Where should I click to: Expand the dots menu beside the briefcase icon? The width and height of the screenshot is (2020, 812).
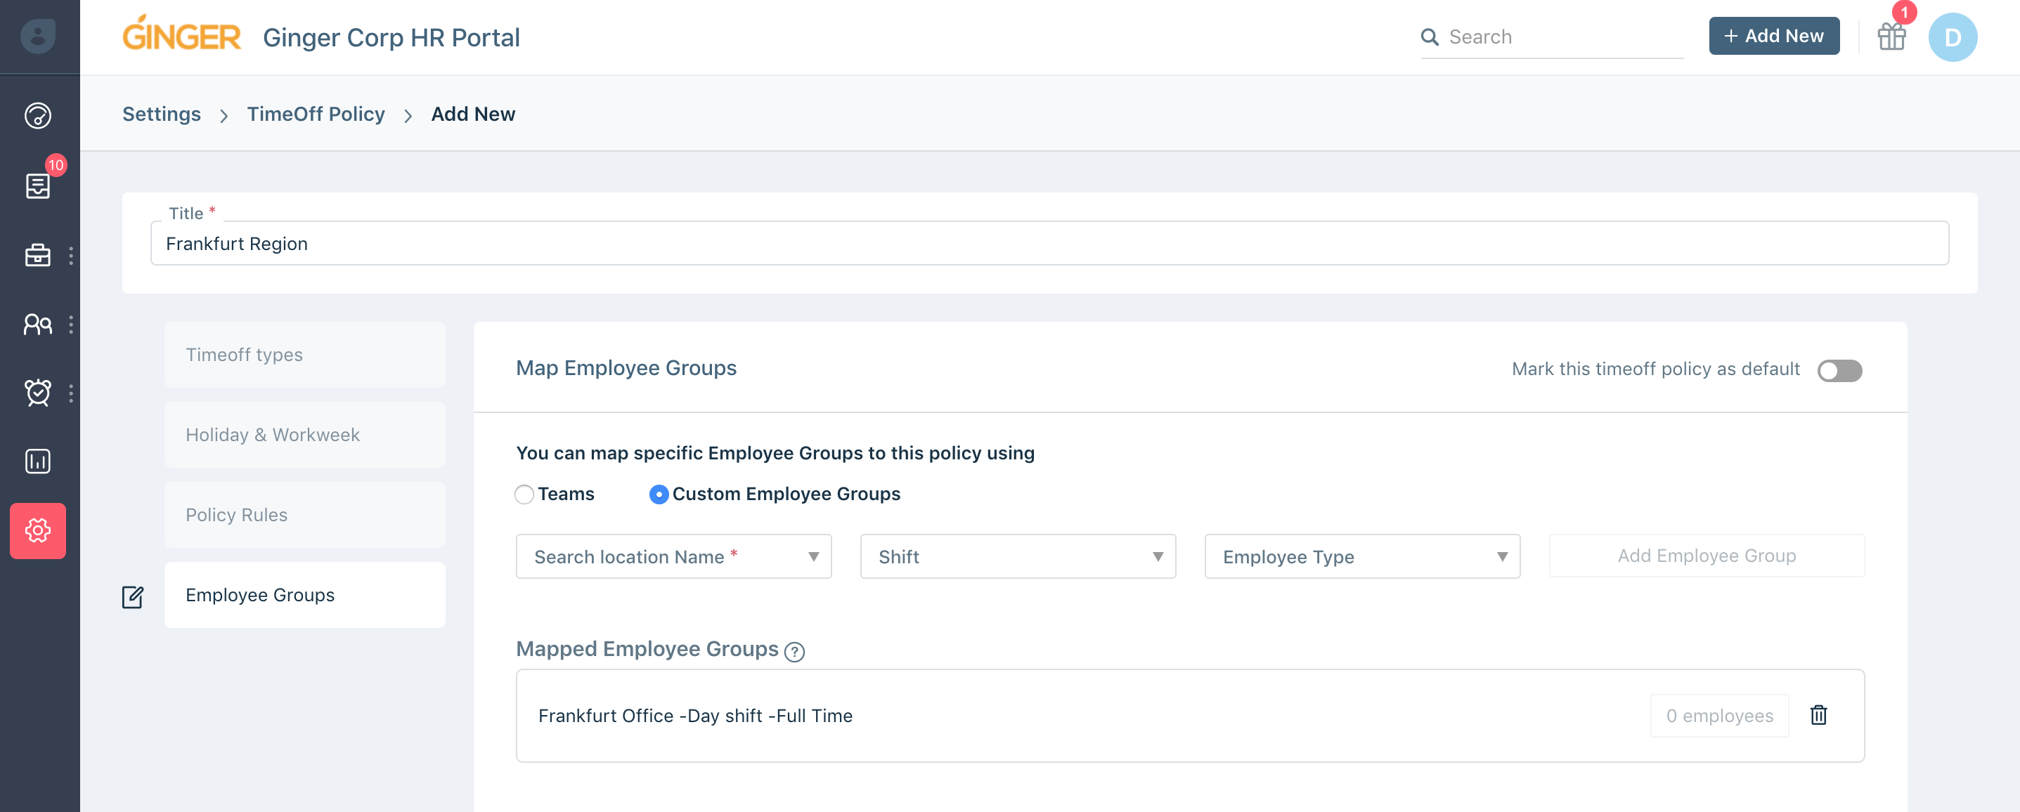(x=70, y=256)
